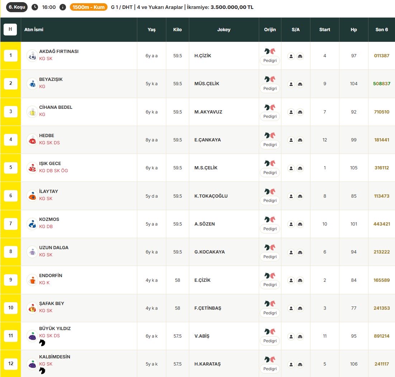Click the origin horse heads icon for IŞIK GECE
Screen dimensions: 395x377
270,163
